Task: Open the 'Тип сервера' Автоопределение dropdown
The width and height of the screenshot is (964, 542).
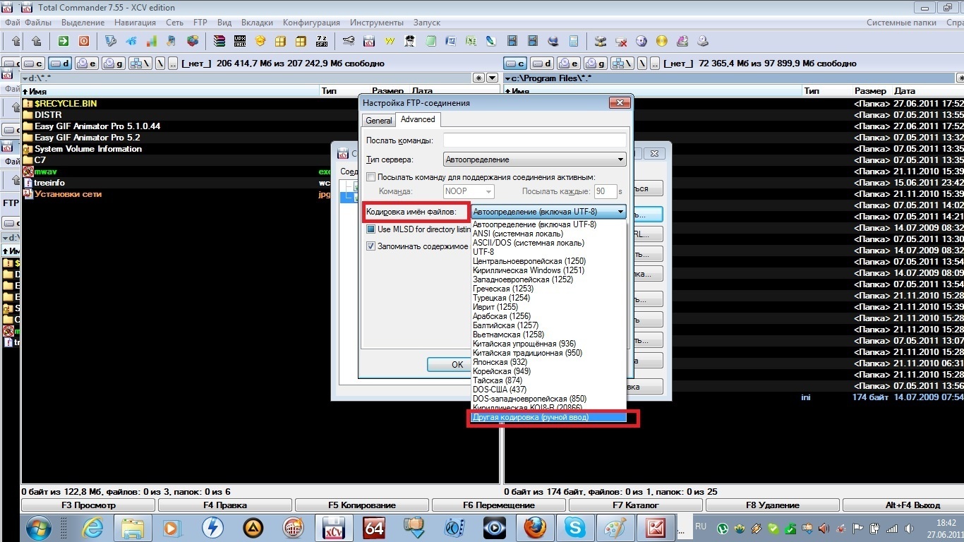Action: tap(535, 159)
